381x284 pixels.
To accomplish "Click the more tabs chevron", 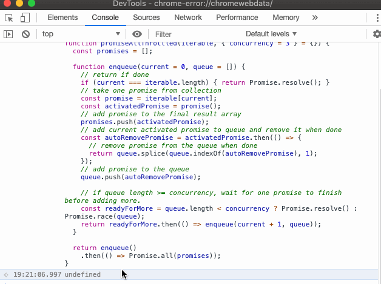I will pyautogui.click(x=315, y=18).
